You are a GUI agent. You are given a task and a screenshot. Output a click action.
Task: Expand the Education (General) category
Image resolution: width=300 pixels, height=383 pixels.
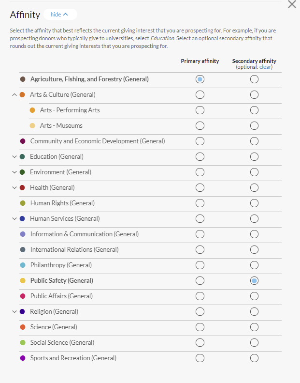pyautogui.click(x=14, y=157)
